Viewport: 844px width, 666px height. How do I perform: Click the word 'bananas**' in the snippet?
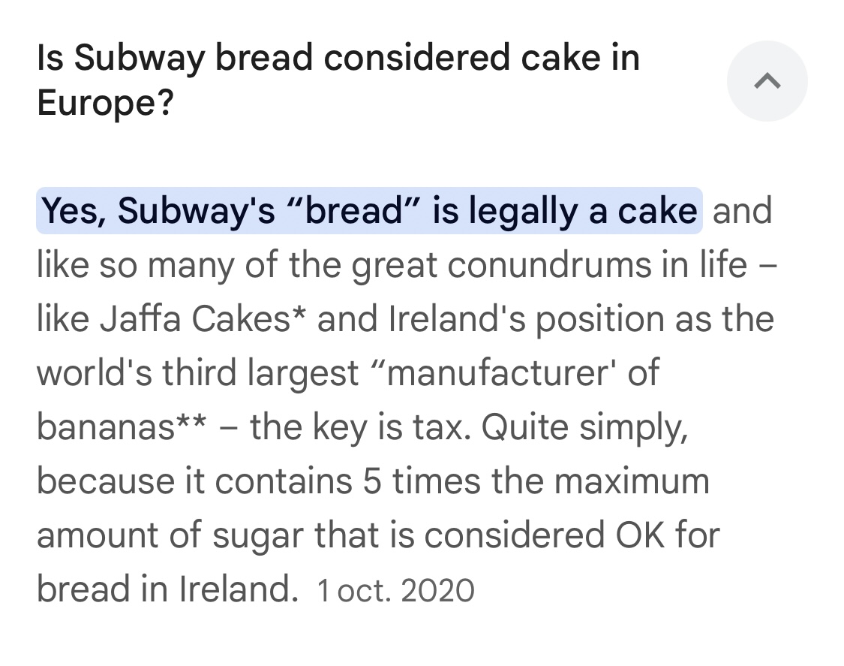tap(122, 426)
